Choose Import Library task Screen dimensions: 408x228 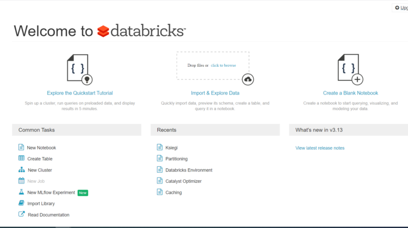[41, 204]
